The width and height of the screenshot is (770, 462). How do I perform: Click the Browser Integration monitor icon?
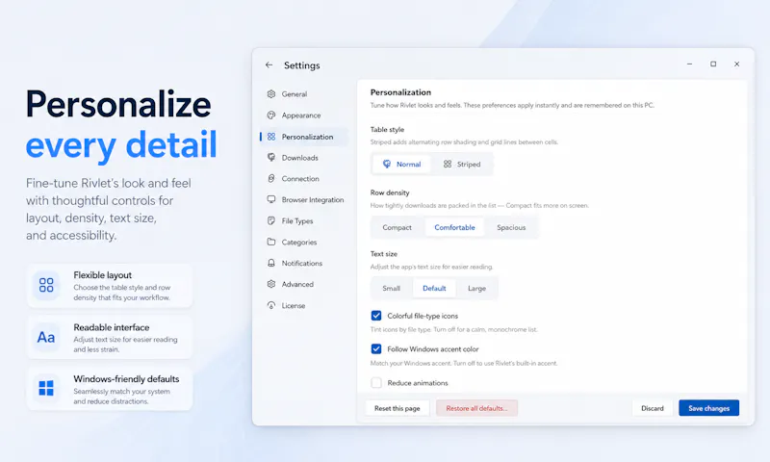pos(271,199)
